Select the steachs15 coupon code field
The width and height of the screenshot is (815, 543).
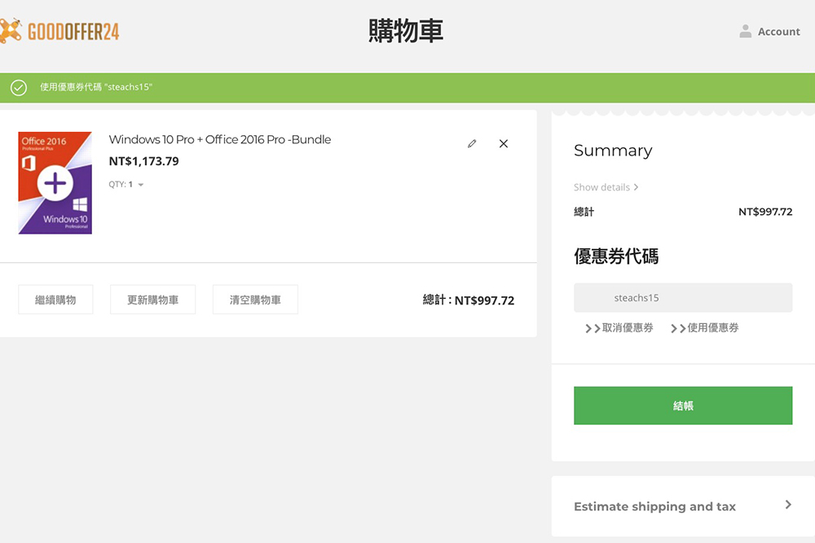pos(683,297)
